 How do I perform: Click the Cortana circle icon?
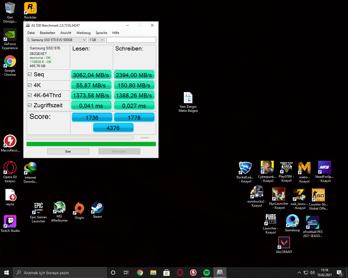click(113, 273)
